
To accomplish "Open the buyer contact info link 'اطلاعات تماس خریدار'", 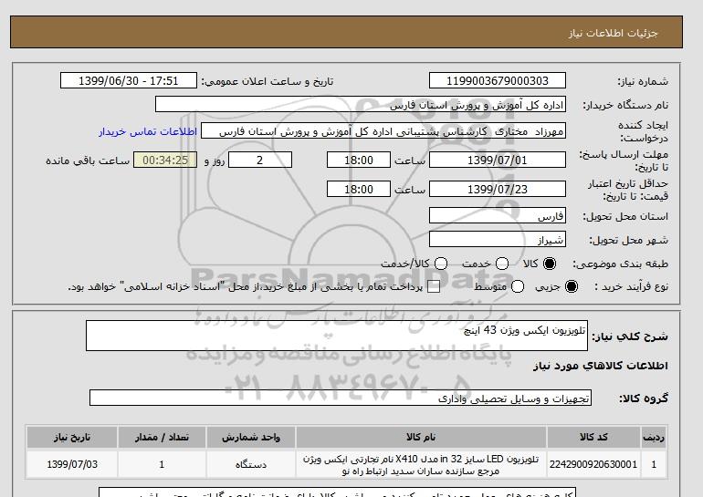I will tap(148, 131).
